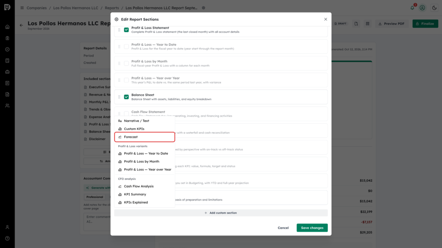Image resolution: width=442 pixels, height=248 pixels.
Task: Click the back arrow beside report title
Action: [22, 25]
